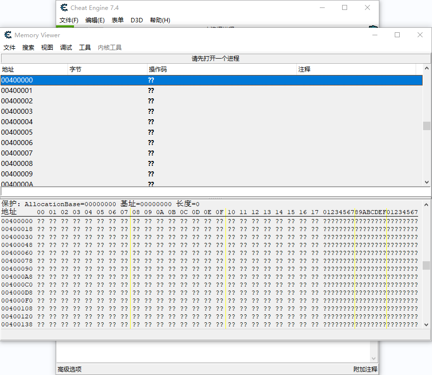
Task: Close the Memory Viewer window
Action: click(420, 35)
